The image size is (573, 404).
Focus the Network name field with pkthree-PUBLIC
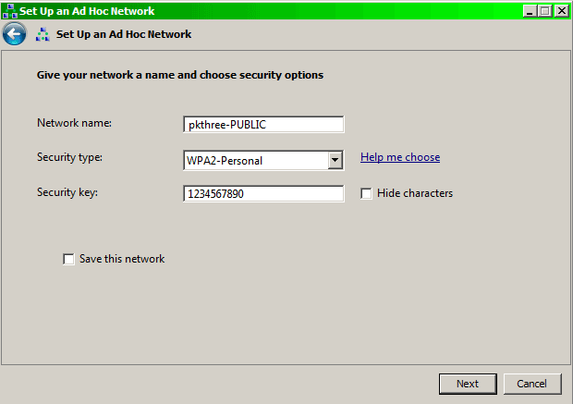pyautogui.click(x=263, y=124)
